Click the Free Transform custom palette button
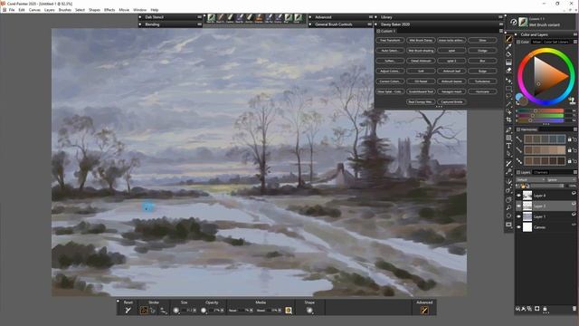 pyautogui.click(x=390, y=40)
